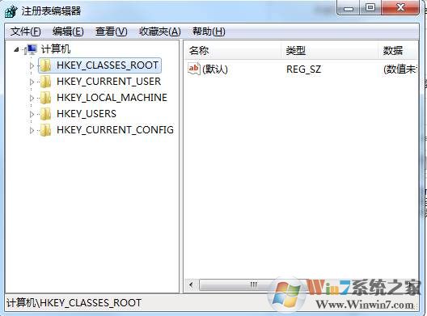Select the (默认) value name
This screenshot has width=427, height=316.
pos(215,70)
